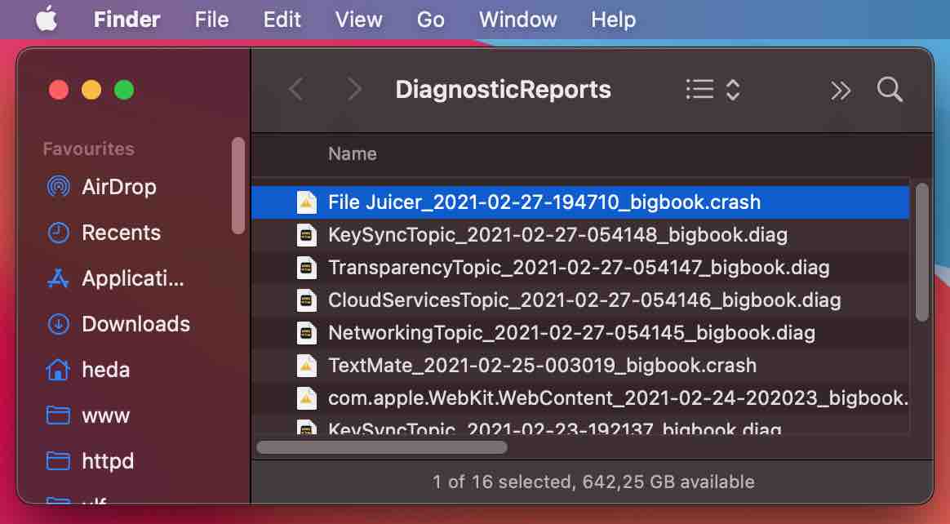Open the www folder in sidebar
Screen dimensions: 950x524
coord(105,415)
